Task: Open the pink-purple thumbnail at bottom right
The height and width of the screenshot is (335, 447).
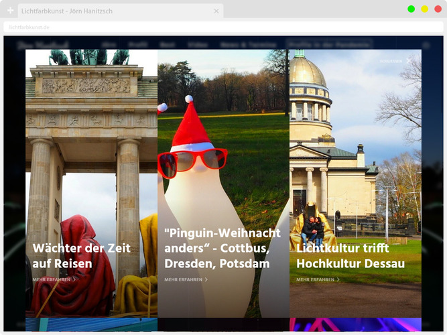Action: [355, 325]
